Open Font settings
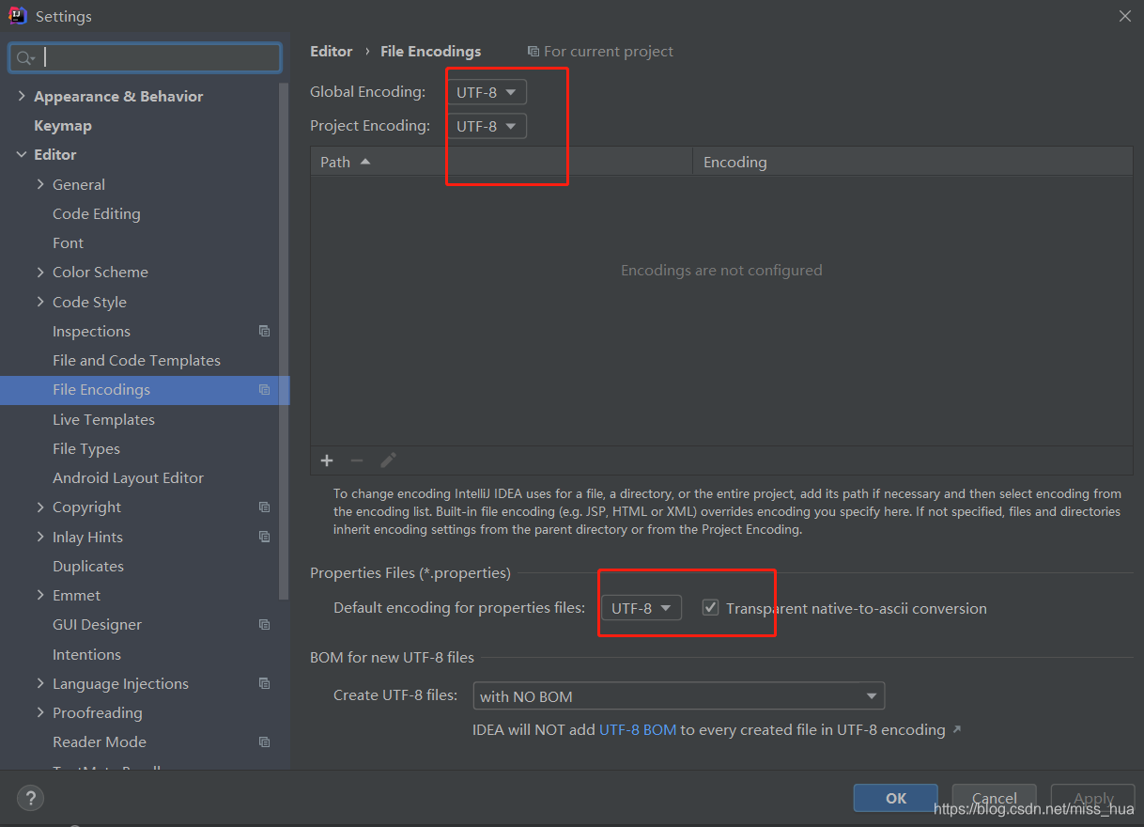The image size is (1144, 827). tap(68, 242)
